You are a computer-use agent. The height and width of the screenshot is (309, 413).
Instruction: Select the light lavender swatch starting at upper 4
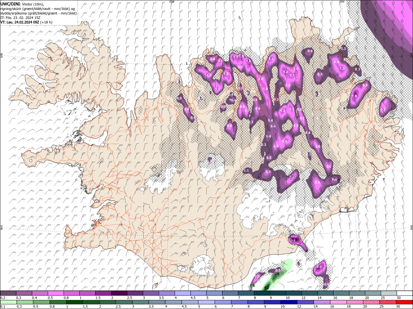pyautogui.click(x=183, y=293)
